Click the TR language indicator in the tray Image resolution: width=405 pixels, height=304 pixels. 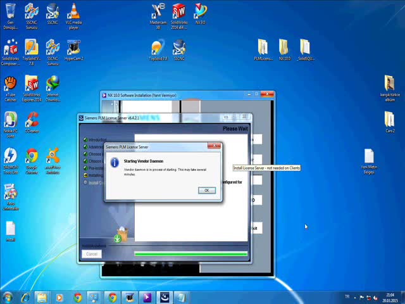347,296
